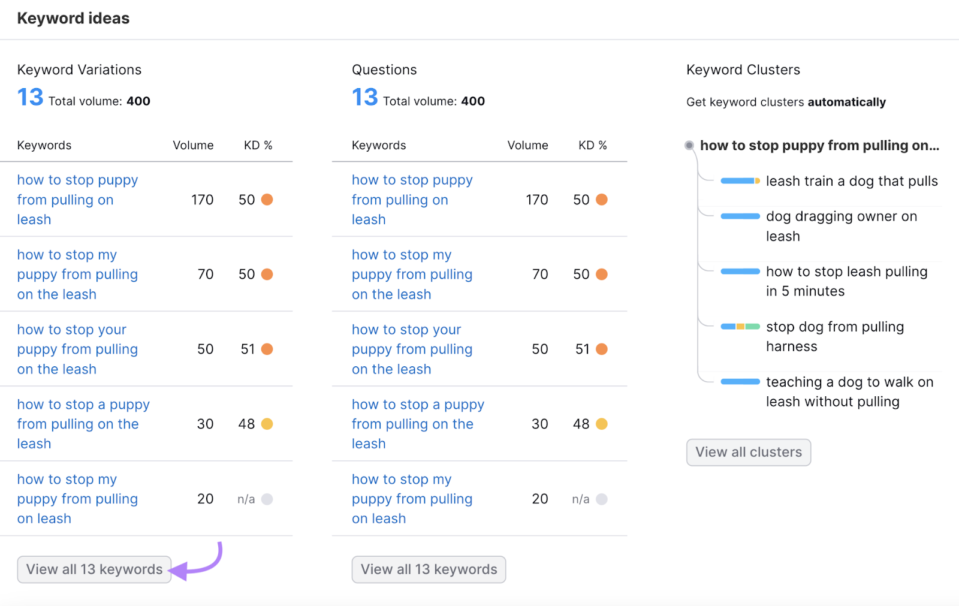Select the 'stop dog from pulling harness' cluster

(x=834, y=336)
